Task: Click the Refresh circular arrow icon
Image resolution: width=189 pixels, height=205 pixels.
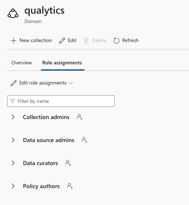Action: pos(116,41)
